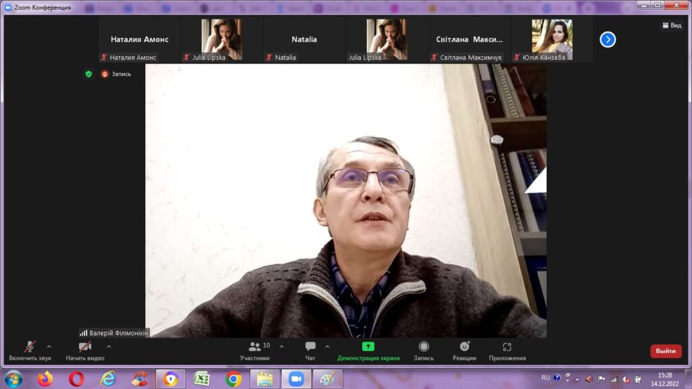The width and height of the screenshot is (692, 389).
Task: Open File Explorer folder in taskbar
Action: [265, 379]
